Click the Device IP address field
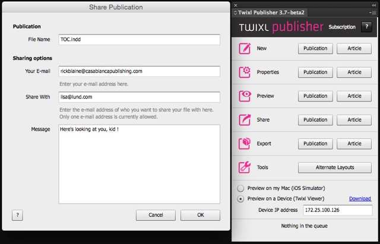380x244 pixels. 338,210
